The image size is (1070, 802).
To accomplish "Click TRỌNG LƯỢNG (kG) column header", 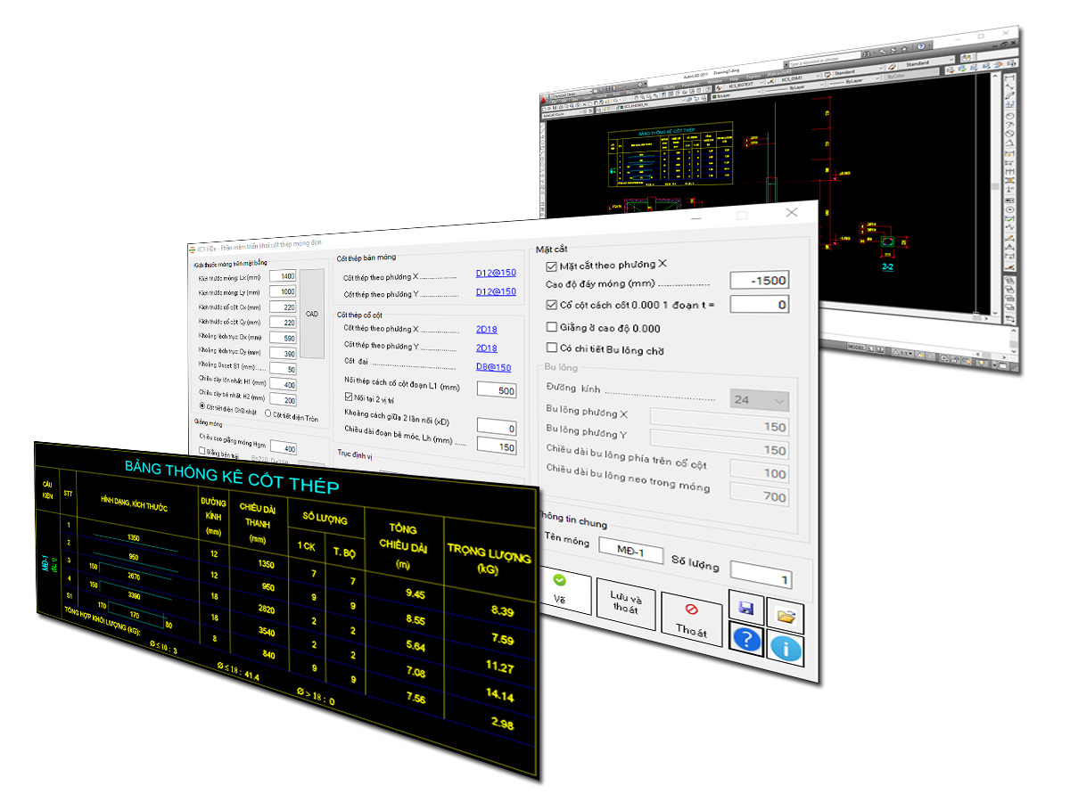I will (x=488, y=559).
